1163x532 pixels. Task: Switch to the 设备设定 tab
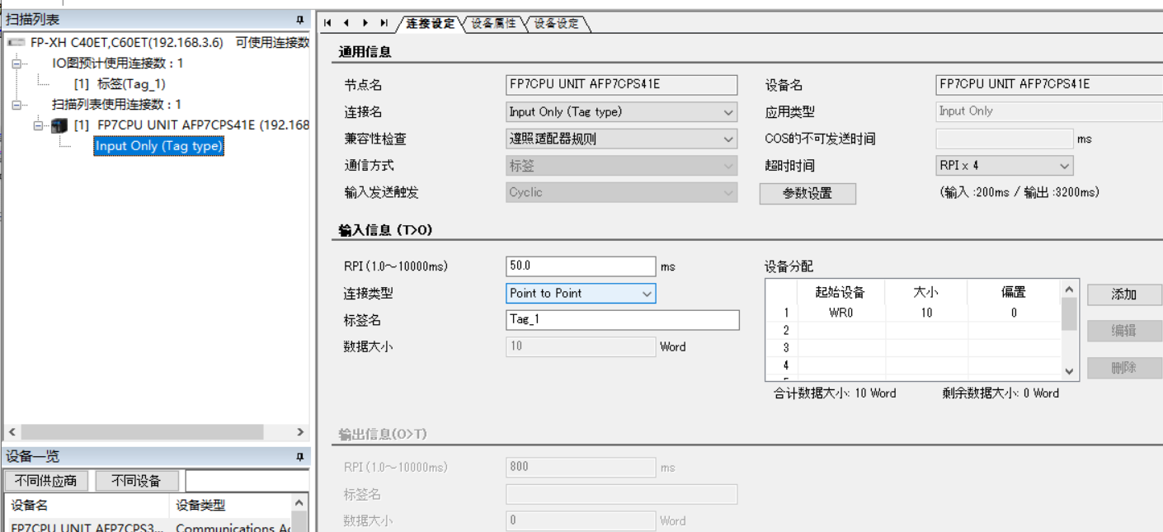click(557, 24)
